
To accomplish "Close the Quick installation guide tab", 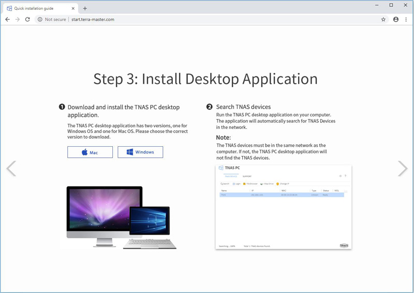I will click(x=72, y=8).
